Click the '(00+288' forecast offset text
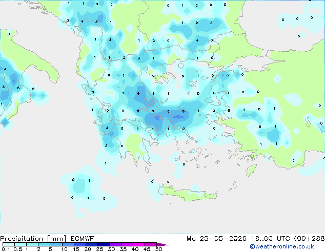 [x=309, y=239]
